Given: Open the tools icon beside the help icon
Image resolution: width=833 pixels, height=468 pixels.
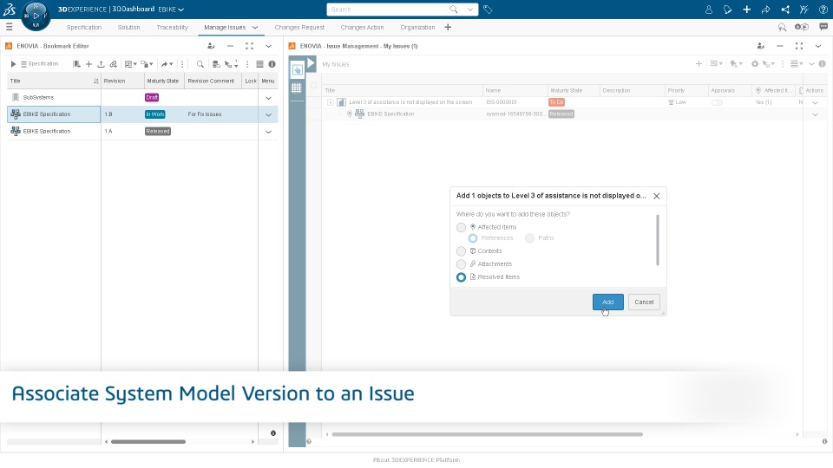Looking at the screenshot, I should (803, 10).
